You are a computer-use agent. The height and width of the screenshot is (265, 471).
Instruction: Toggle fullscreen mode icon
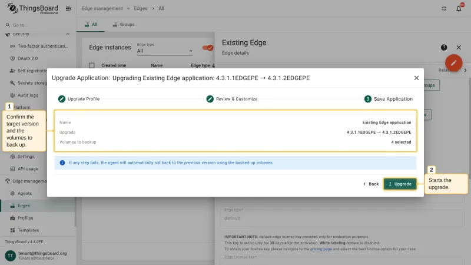tap(444, 8)
